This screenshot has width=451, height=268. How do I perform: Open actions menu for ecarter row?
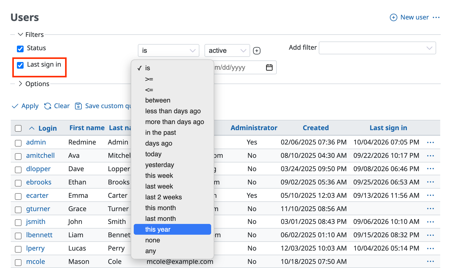430,195
